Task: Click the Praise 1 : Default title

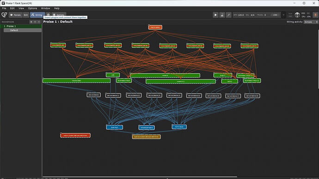Action: (x=58, y=22)
